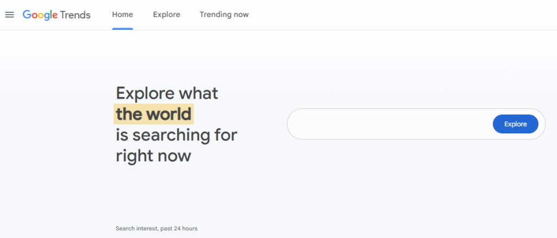Open the hamburger main menu

[9, 15]
